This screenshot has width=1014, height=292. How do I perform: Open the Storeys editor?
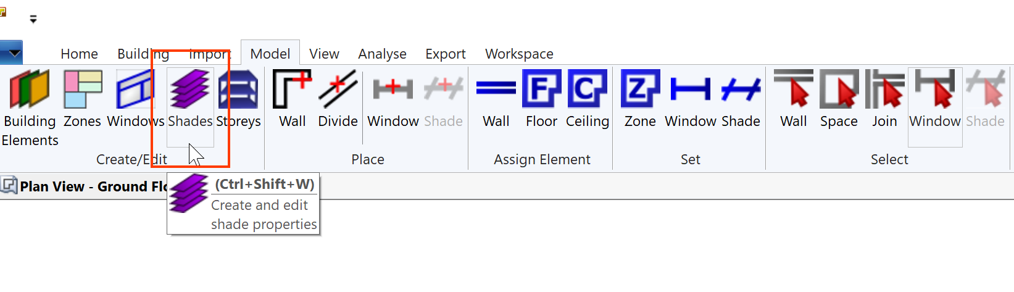point(238,100)
